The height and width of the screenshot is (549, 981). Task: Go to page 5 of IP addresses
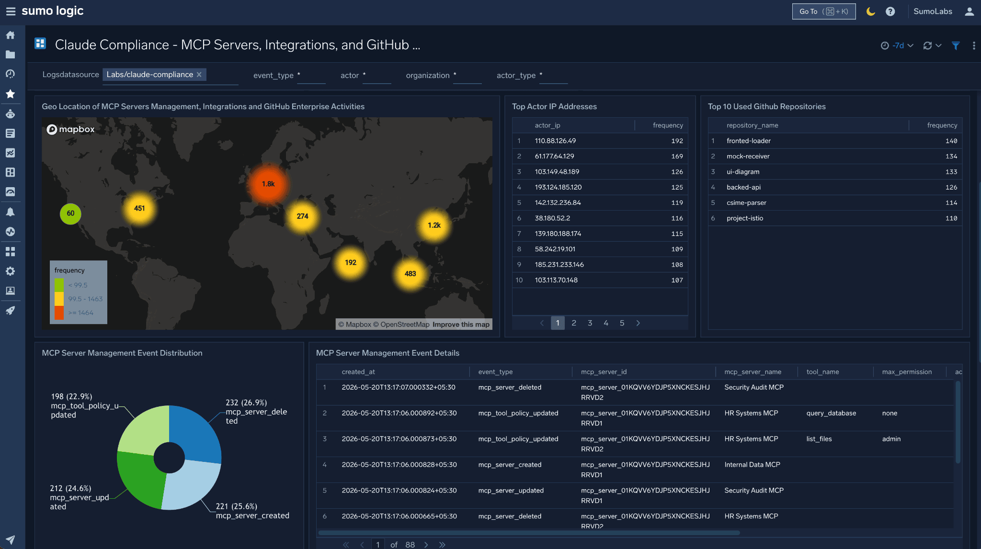(622, 323)
